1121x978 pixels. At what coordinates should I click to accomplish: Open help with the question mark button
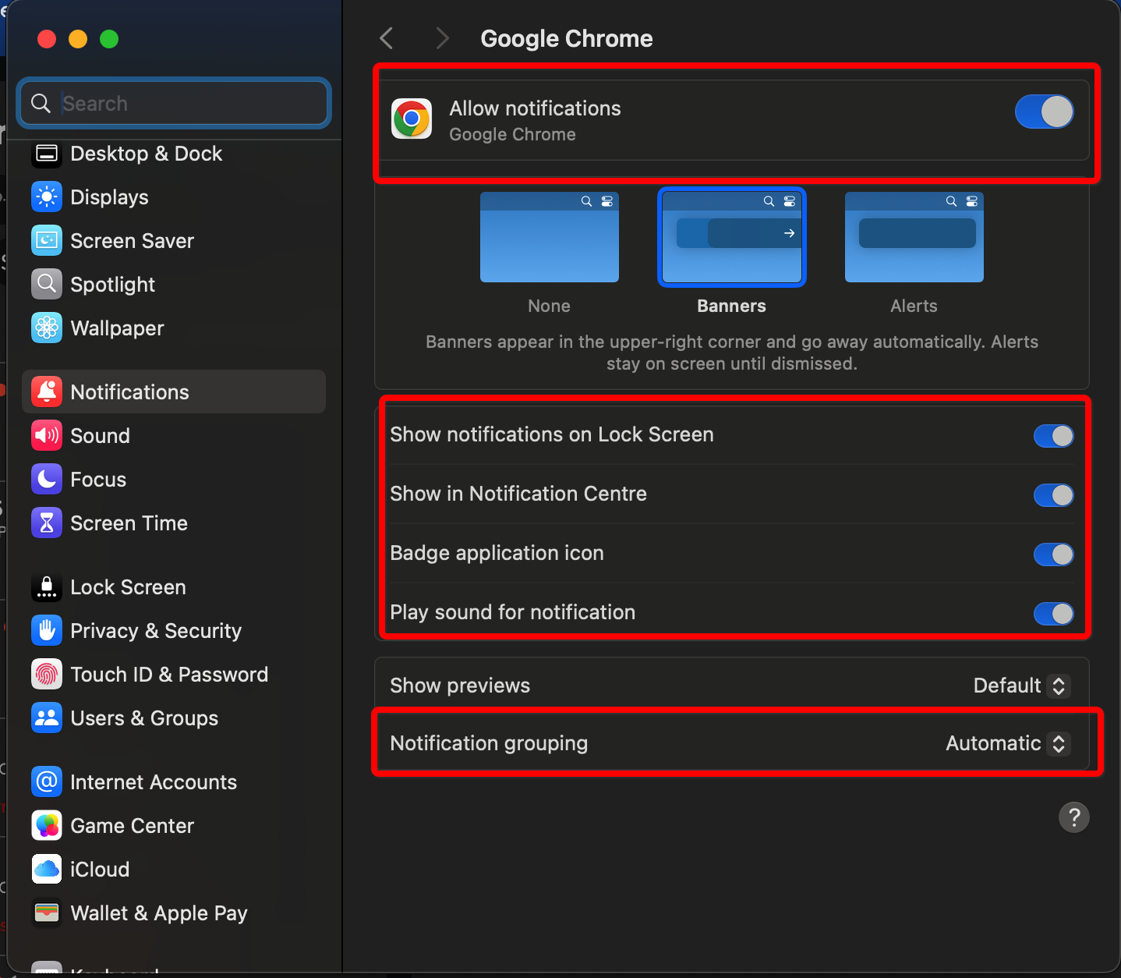click(1073, 817)
